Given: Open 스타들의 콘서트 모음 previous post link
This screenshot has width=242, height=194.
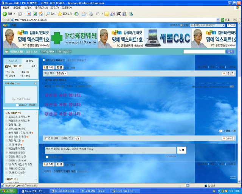Looking at the screenshot, I should pos(65,171).
